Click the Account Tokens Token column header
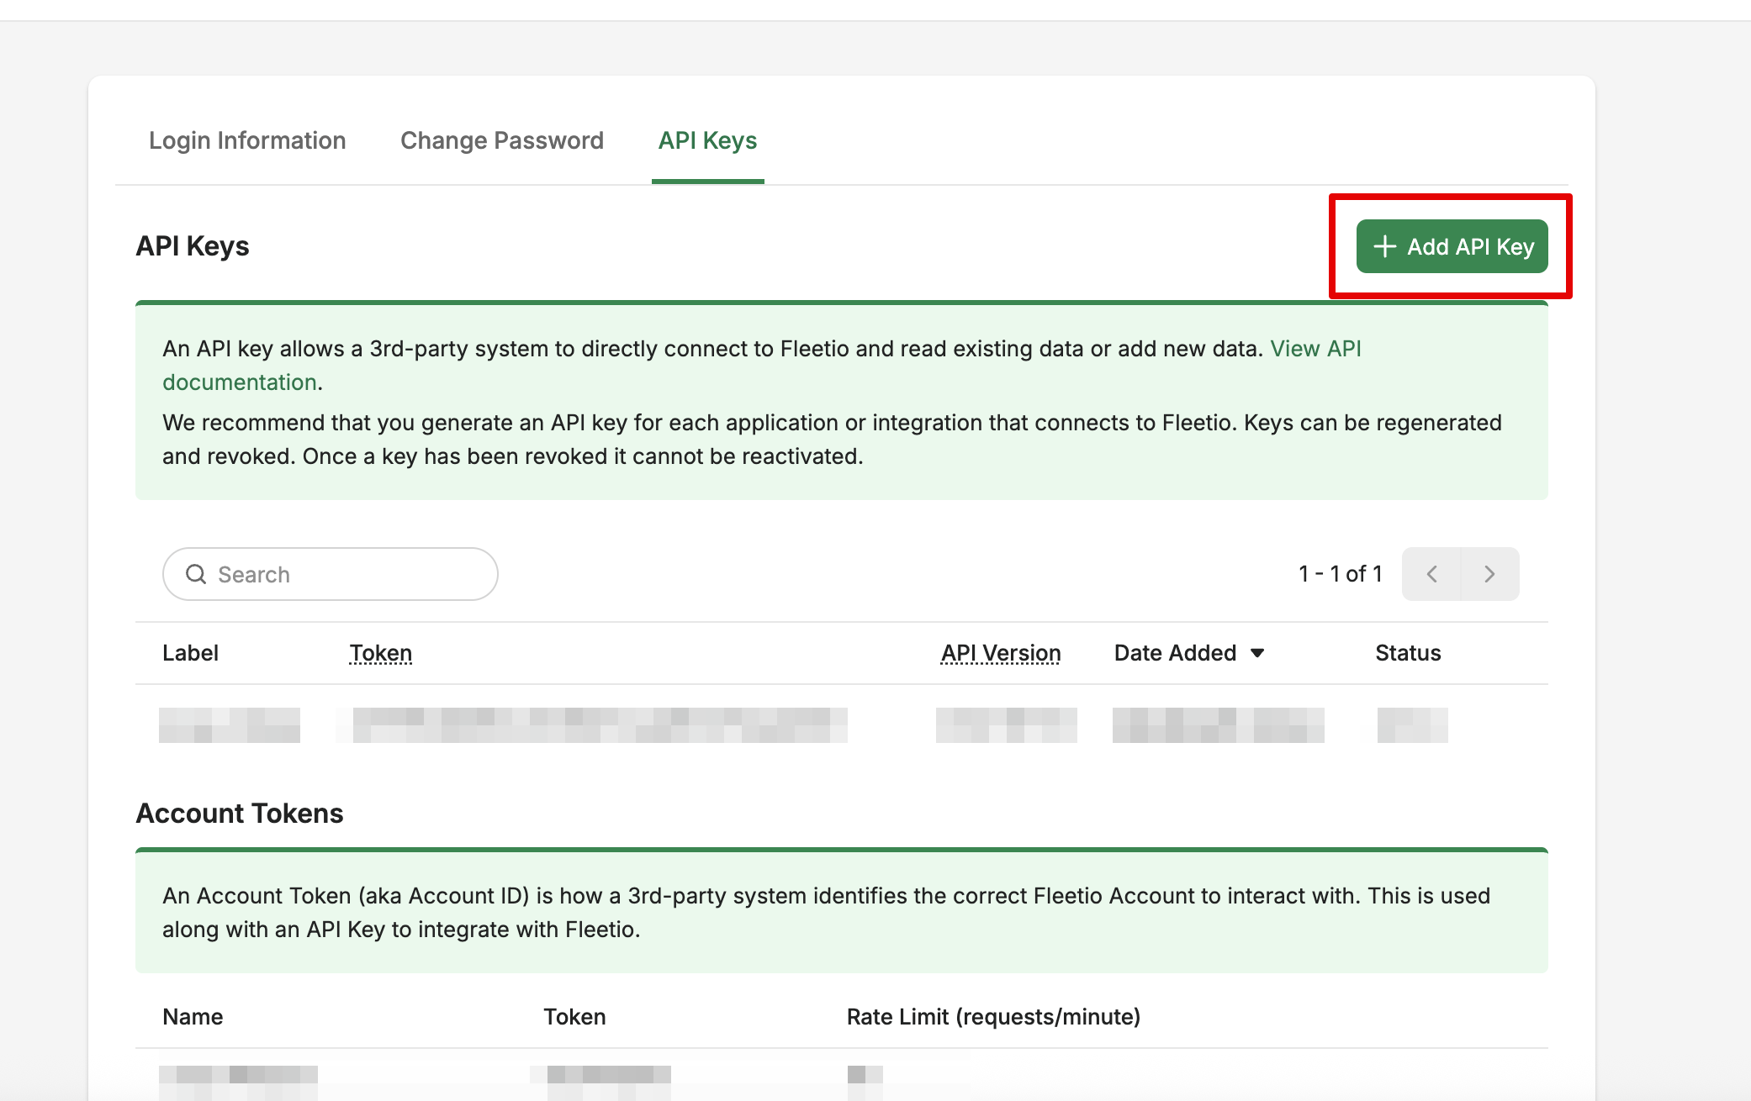This screenshot has height=1101, width=1751. 574,1017
